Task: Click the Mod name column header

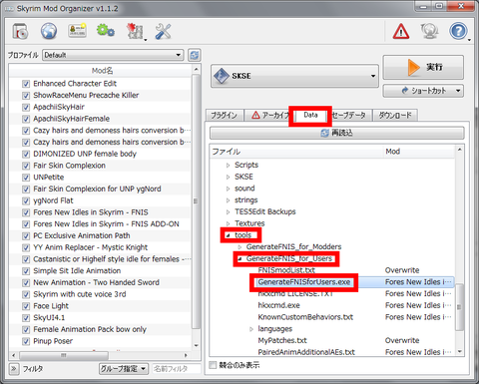Action: tap(102, 71)
